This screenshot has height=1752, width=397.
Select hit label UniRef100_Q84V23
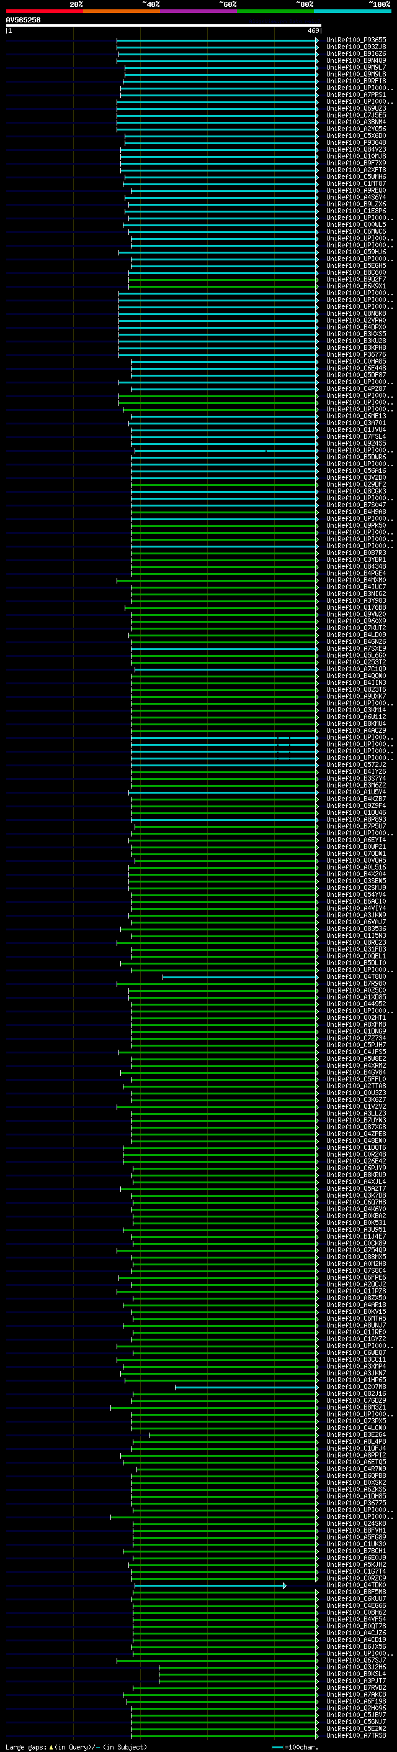point(356,150)
